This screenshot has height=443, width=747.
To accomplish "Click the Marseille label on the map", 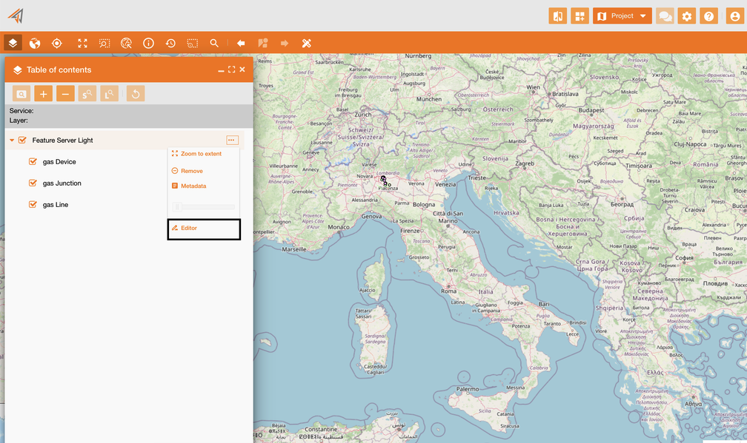I will click(294, 249).
